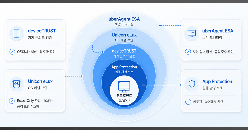Screen dimensions: 248x130
Task: Click the text OS패치 · 백신 · 암호화 확인
Action: pyautogui.click(x=36, y=52)
